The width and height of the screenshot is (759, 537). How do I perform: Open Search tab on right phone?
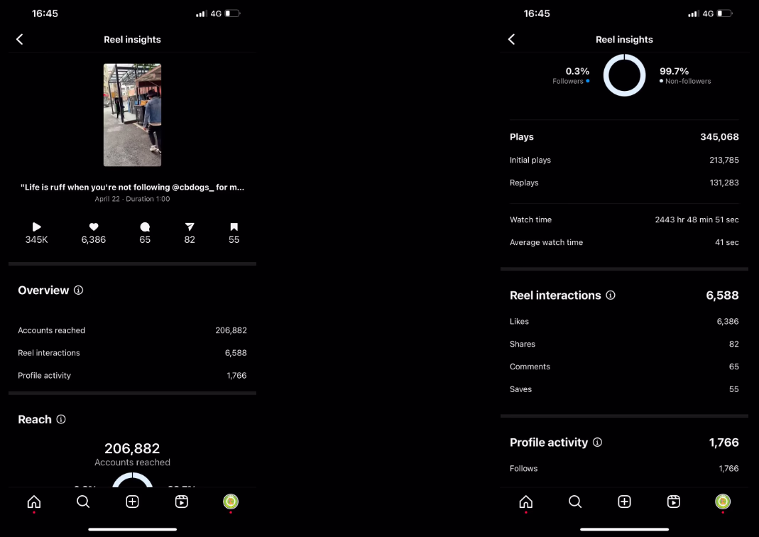click(x=575, y=501)
